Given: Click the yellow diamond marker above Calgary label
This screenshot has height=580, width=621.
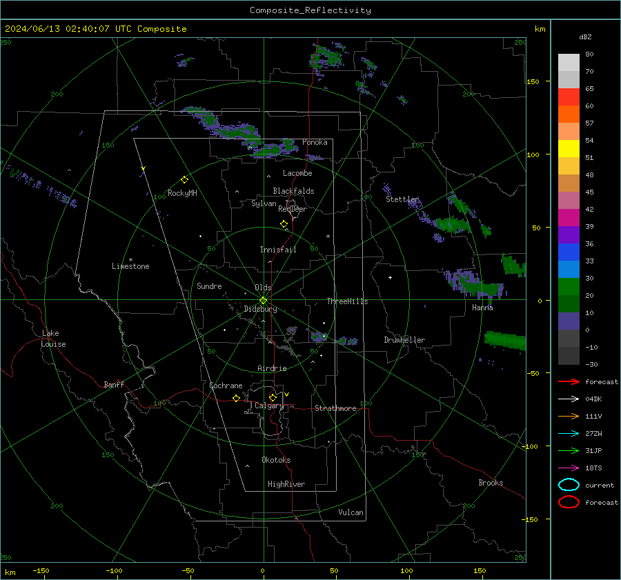Looking at the screenshot, I should tap(273, 397).
